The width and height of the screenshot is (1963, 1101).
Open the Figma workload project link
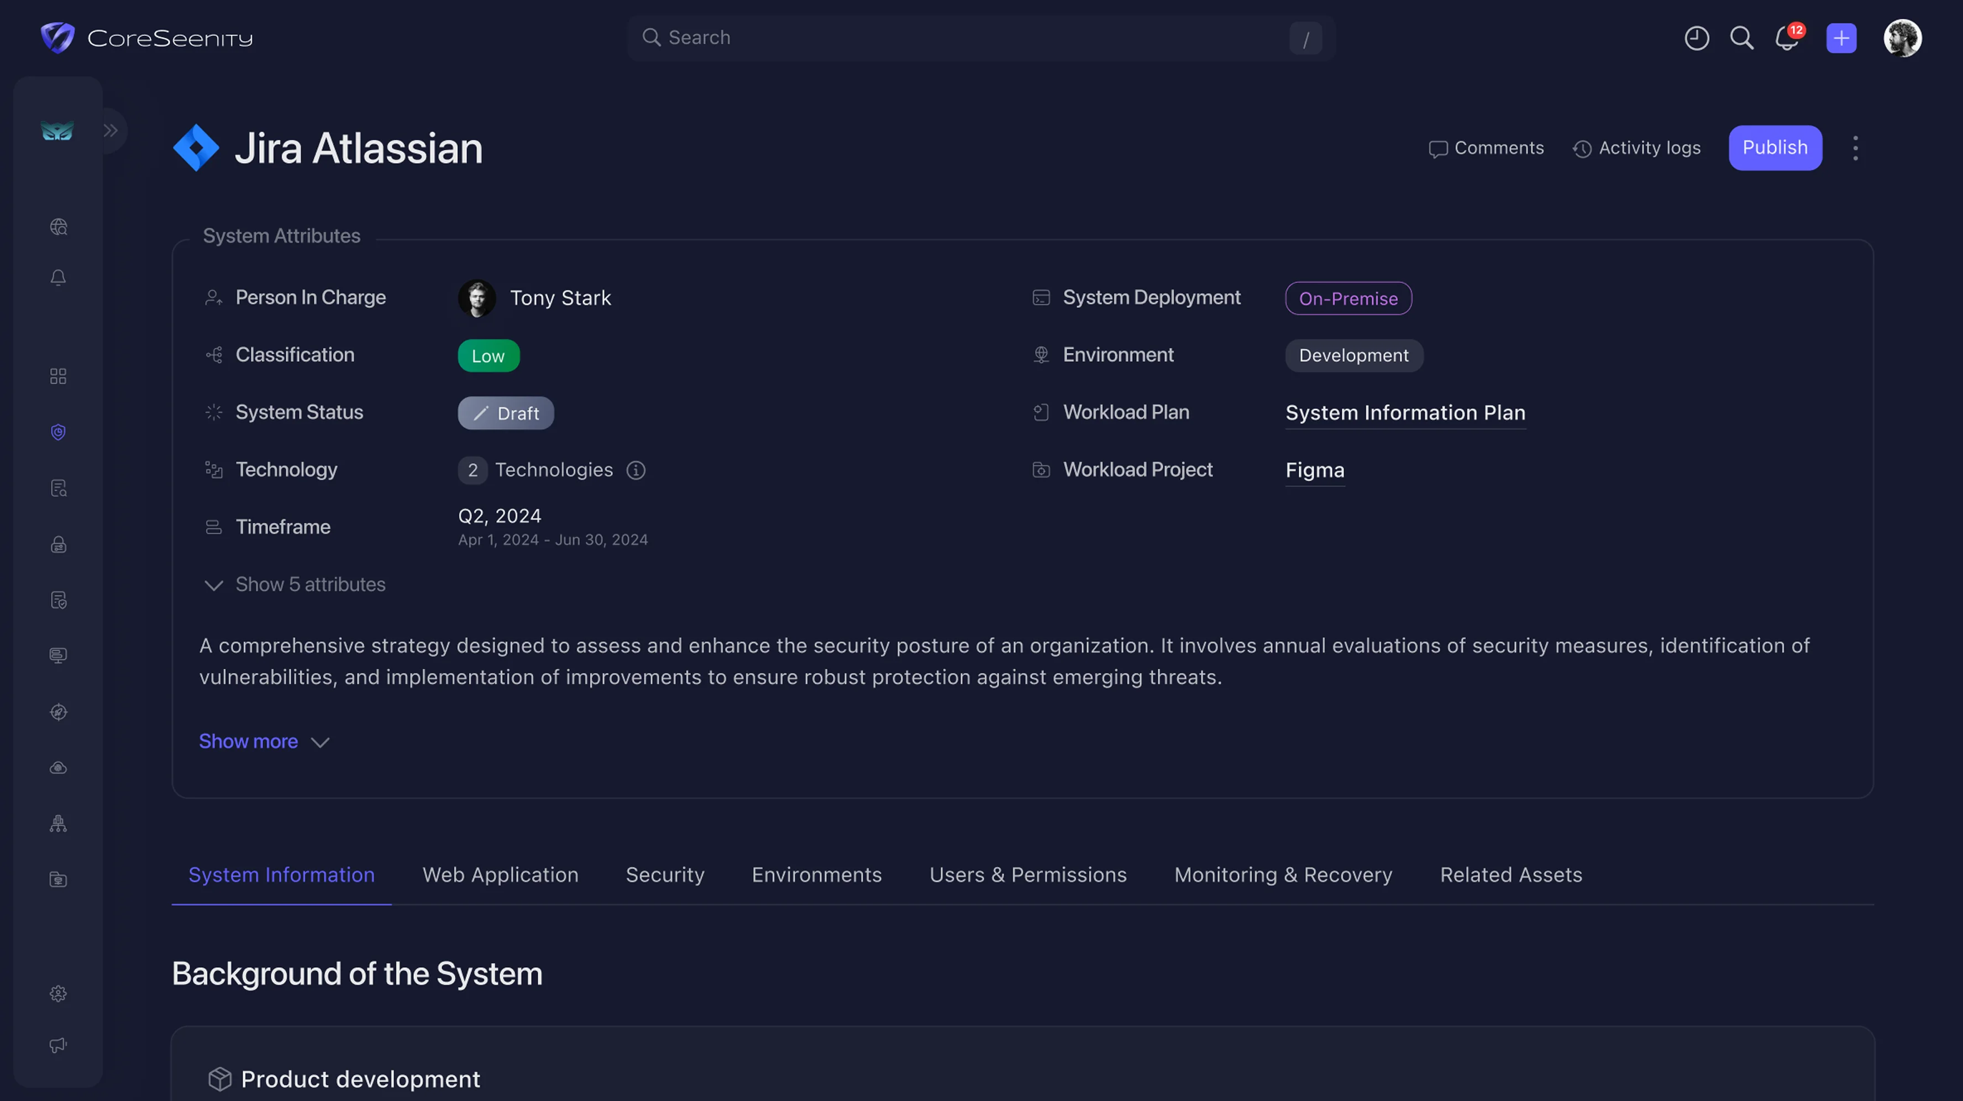pos(1315,470)
